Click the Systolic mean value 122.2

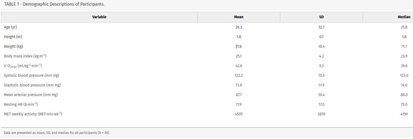pos(239,75)
